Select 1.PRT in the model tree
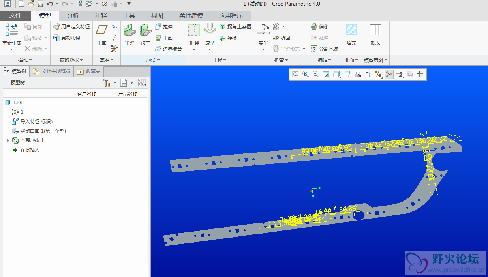The height and width of the screenshot is (277, 488). [x=15, y=103]
